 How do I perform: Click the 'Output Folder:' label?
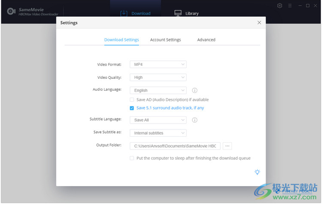pos(109,145)
